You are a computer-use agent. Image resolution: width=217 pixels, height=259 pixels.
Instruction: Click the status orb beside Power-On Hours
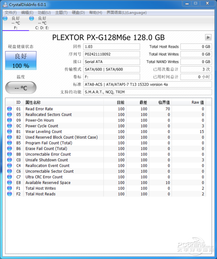(x=9, y=120)
